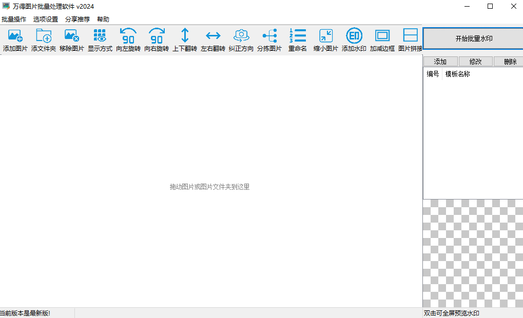Click the Add Watermark (添加水印) icon
Screen dimensions: 523x318
click(354, 40)
